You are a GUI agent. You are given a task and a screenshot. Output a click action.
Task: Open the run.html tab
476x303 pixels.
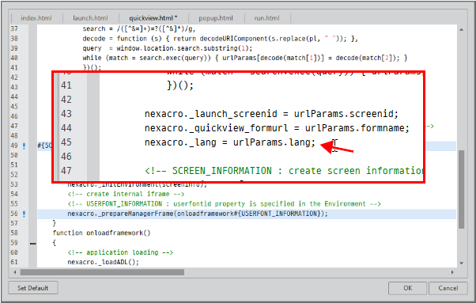click(266, 18)
